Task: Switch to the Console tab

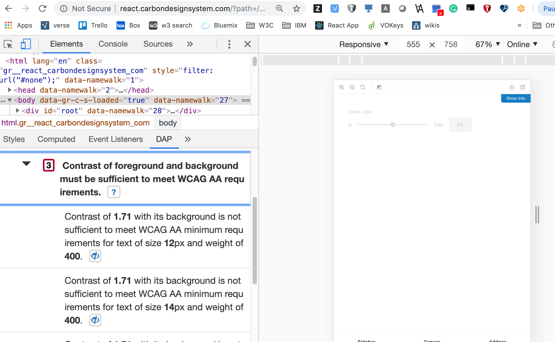Action: [113, 44]
